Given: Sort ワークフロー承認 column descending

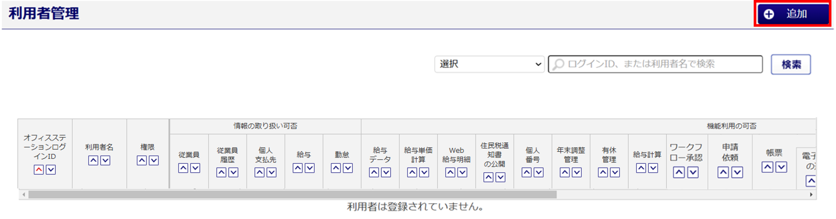Looking at the screenshot, I should [x=693, y=172].
